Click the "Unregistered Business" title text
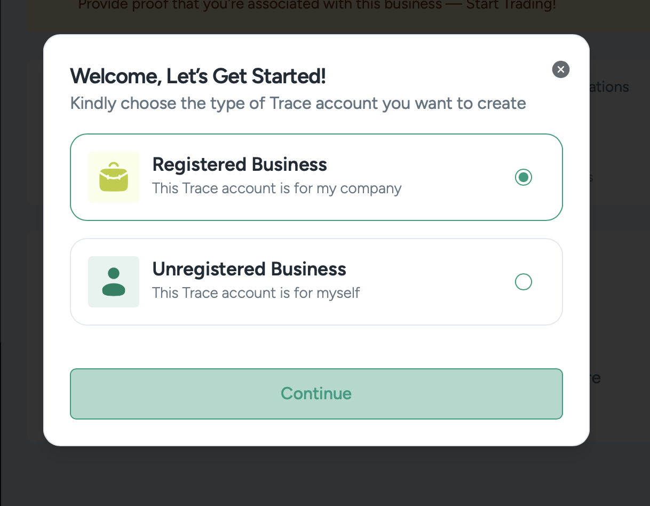Viewport: 650px width, 506px height. pos(249,269)
